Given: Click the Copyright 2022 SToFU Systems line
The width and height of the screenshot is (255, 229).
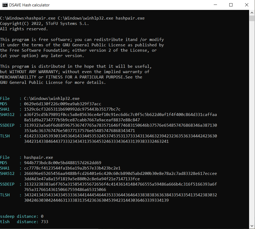Looking at the screenshot, I should coord(44,24).
